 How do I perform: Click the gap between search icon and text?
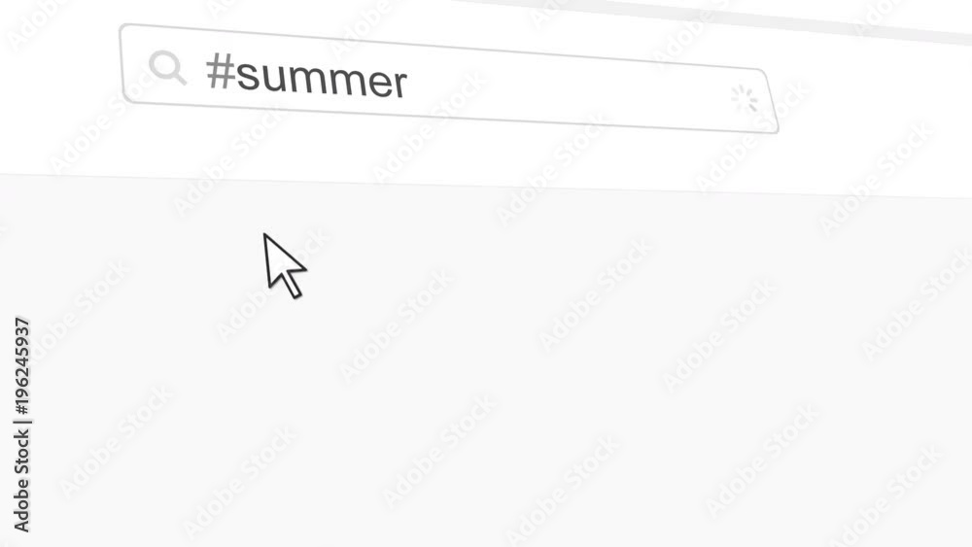pos(196,69)
